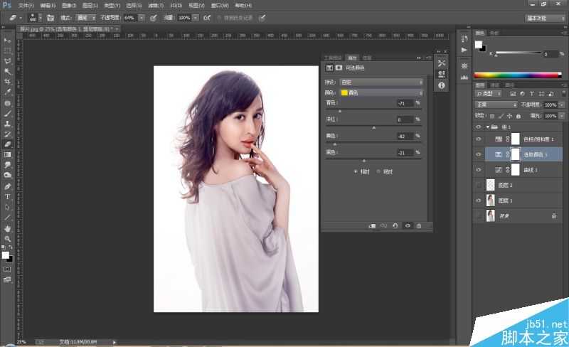569x347 pixels.
Task: Click the reset adjustment icon in Properties panel
Action: pos(395,225)
